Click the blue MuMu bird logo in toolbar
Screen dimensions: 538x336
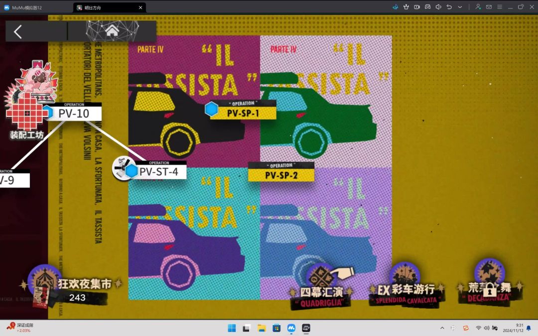point(395,7)
